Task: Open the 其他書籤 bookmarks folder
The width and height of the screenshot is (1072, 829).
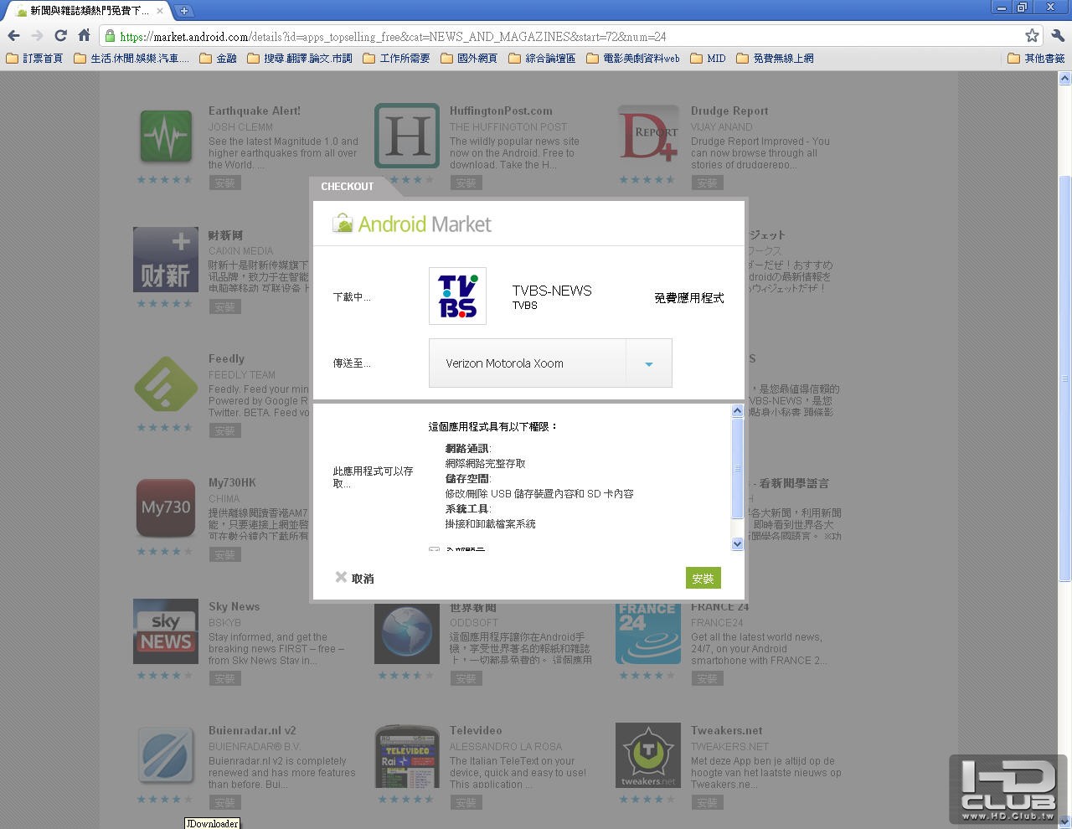Action: pos(1036,59)
